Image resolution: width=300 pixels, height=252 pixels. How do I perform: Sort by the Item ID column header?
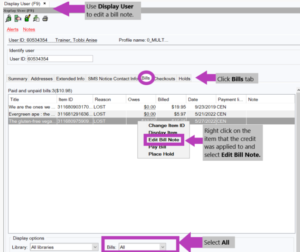pos(75,99)
